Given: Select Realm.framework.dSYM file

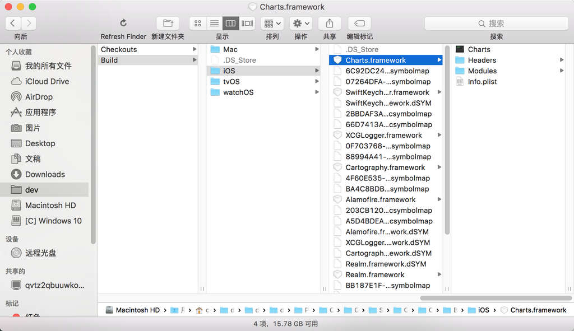Looking at the screenshot, I should pyautogui.click(x=386, y=264).
